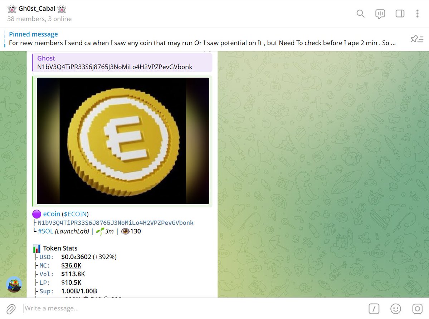Viewport: 429px width, 319px height.
Task: Copy the monospace contract address under eCoin
Action: (x=116, y=223)
